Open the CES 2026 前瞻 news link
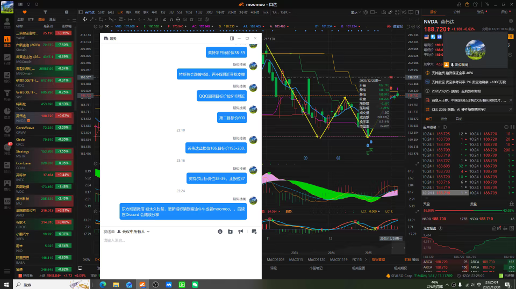This screenshot has width=516, height=289. [458, 109]
